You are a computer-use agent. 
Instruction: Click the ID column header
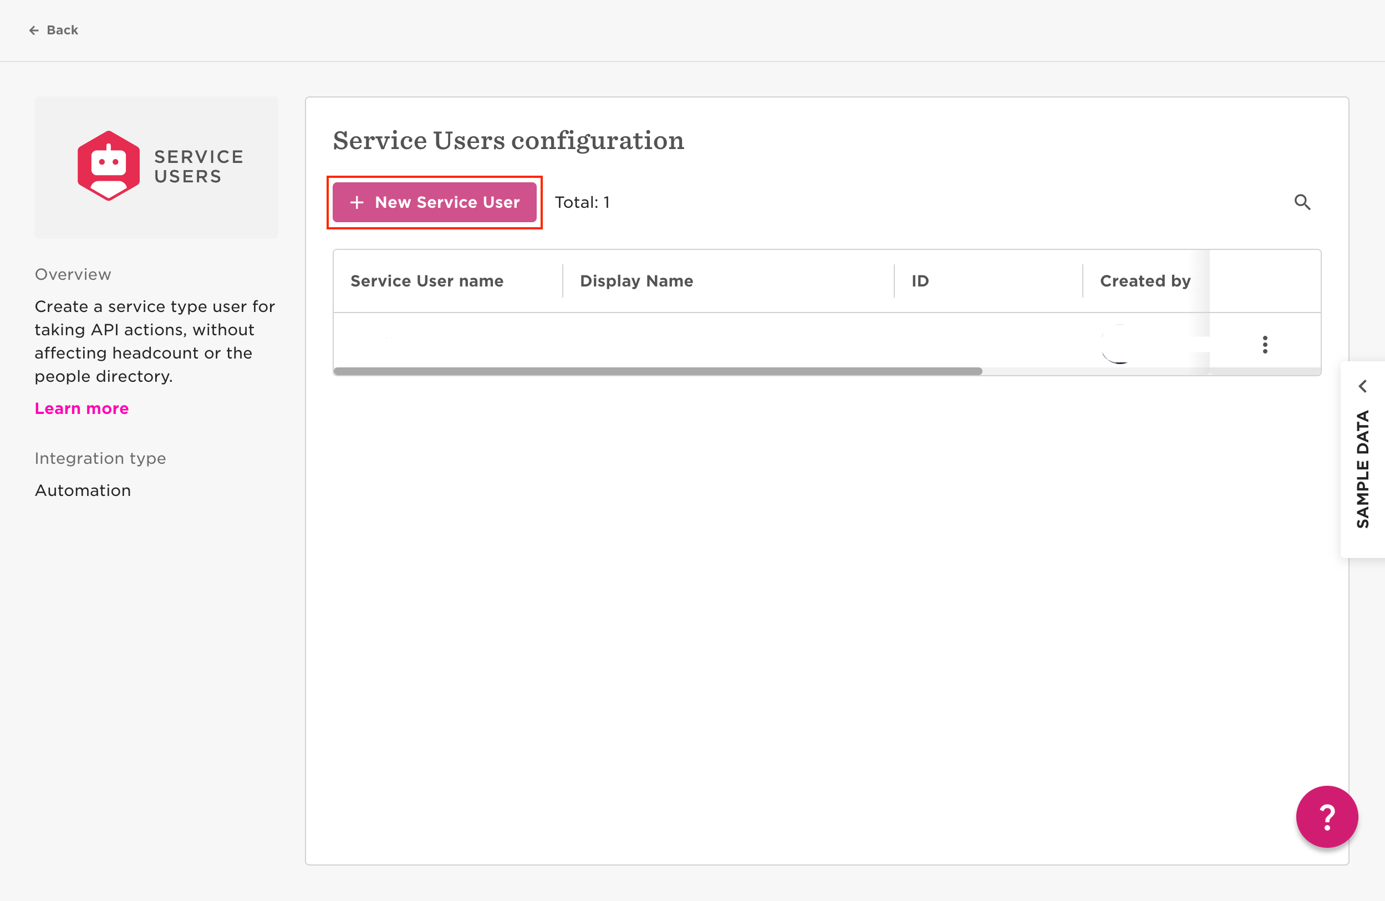pos(919,281)
